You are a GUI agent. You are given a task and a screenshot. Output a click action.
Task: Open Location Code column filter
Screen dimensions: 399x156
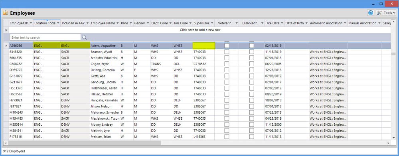point(58,23)
